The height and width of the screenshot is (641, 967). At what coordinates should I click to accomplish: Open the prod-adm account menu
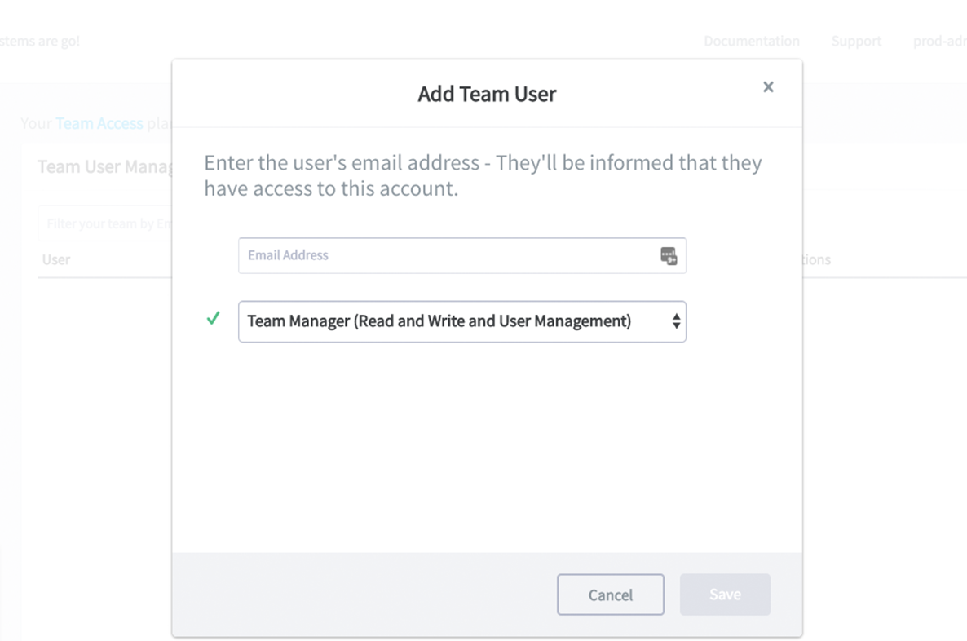click(939, 41)
